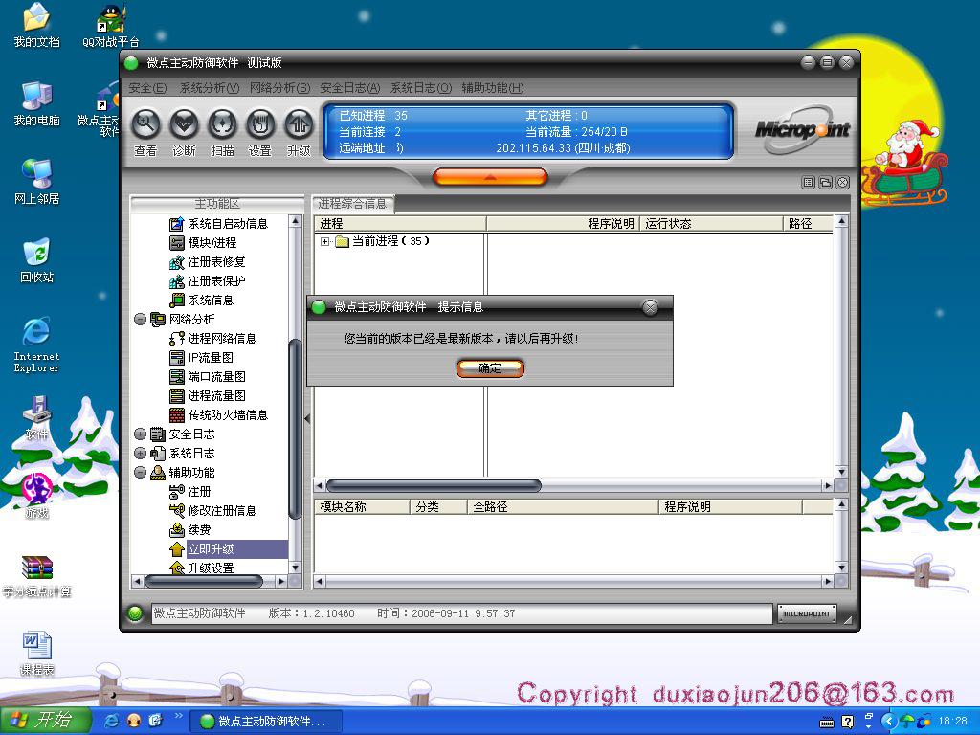The width and height of the screenshot is (980, 735).
Task: Switch to the 进程综合信息 tab
Action: 352,204
